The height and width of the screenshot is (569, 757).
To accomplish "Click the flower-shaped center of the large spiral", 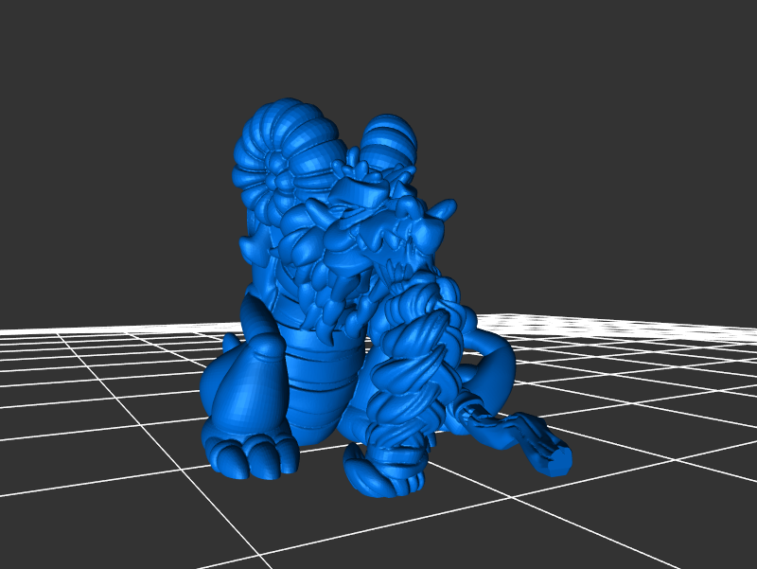I will (x=283, y=177).
